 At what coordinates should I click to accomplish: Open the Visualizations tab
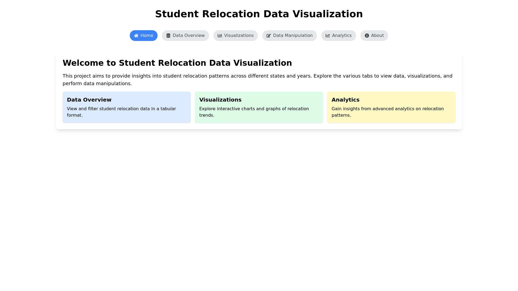click(238, 36)
